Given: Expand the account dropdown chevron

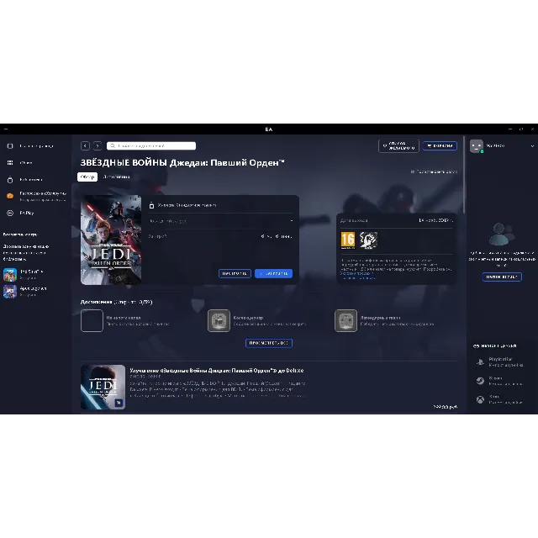Looking at the screenshot, I should (532, 146).
